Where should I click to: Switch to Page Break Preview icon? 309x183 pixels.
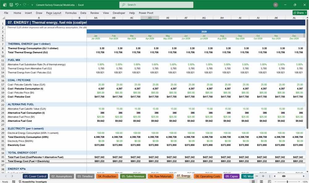coord(269,181)
